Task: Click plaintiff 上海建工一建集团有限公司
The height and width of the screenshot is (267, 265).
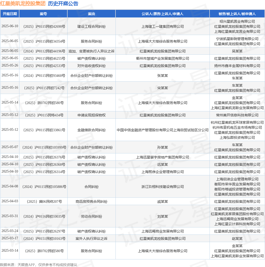Action: (x=162, y=26)
